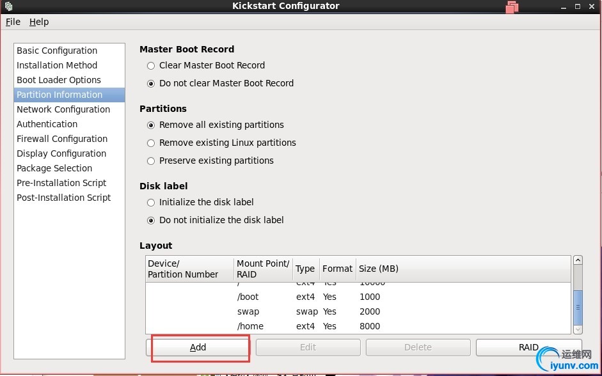Click the Format column header
Image resolution: width=602 pixels, height=376 pixels.
coord(338,269)
